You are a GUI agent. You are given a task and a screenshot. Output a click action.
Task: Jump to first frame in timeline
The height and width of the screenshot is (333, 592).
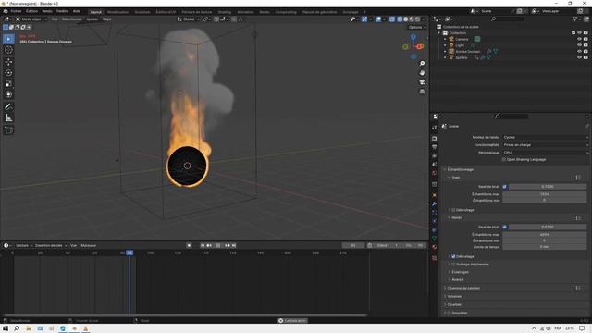[x=203, y=245]
